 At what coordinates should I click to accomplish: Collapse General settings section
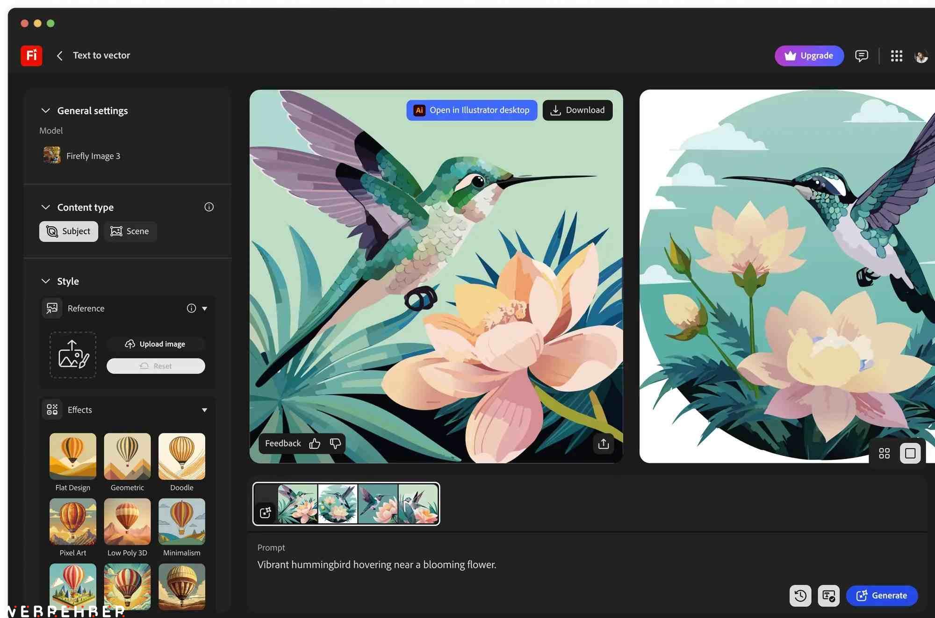coord(45,110)
